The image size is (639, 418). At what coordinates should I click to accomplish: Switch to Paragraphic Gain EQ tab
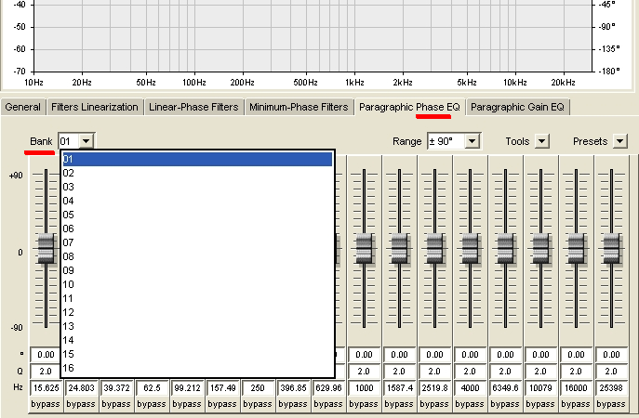(x=517, y=107)
